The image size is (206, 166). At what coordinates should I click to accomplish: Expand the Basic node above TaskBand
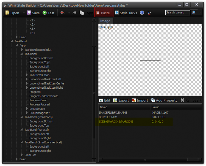(x=17, y=37)
